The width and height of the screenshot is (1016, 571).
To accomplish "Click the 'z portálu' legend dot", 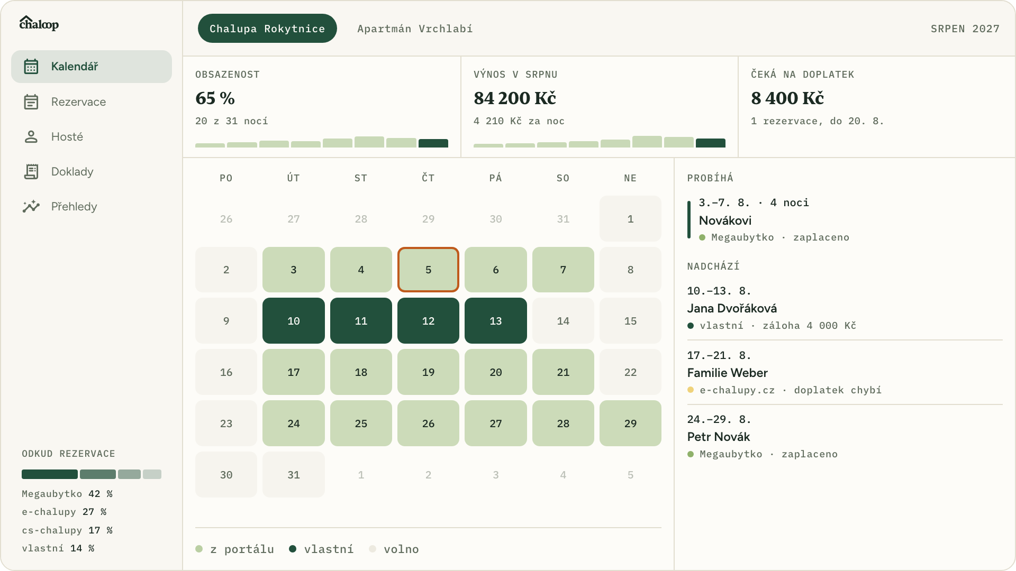I will click(199, 549).
